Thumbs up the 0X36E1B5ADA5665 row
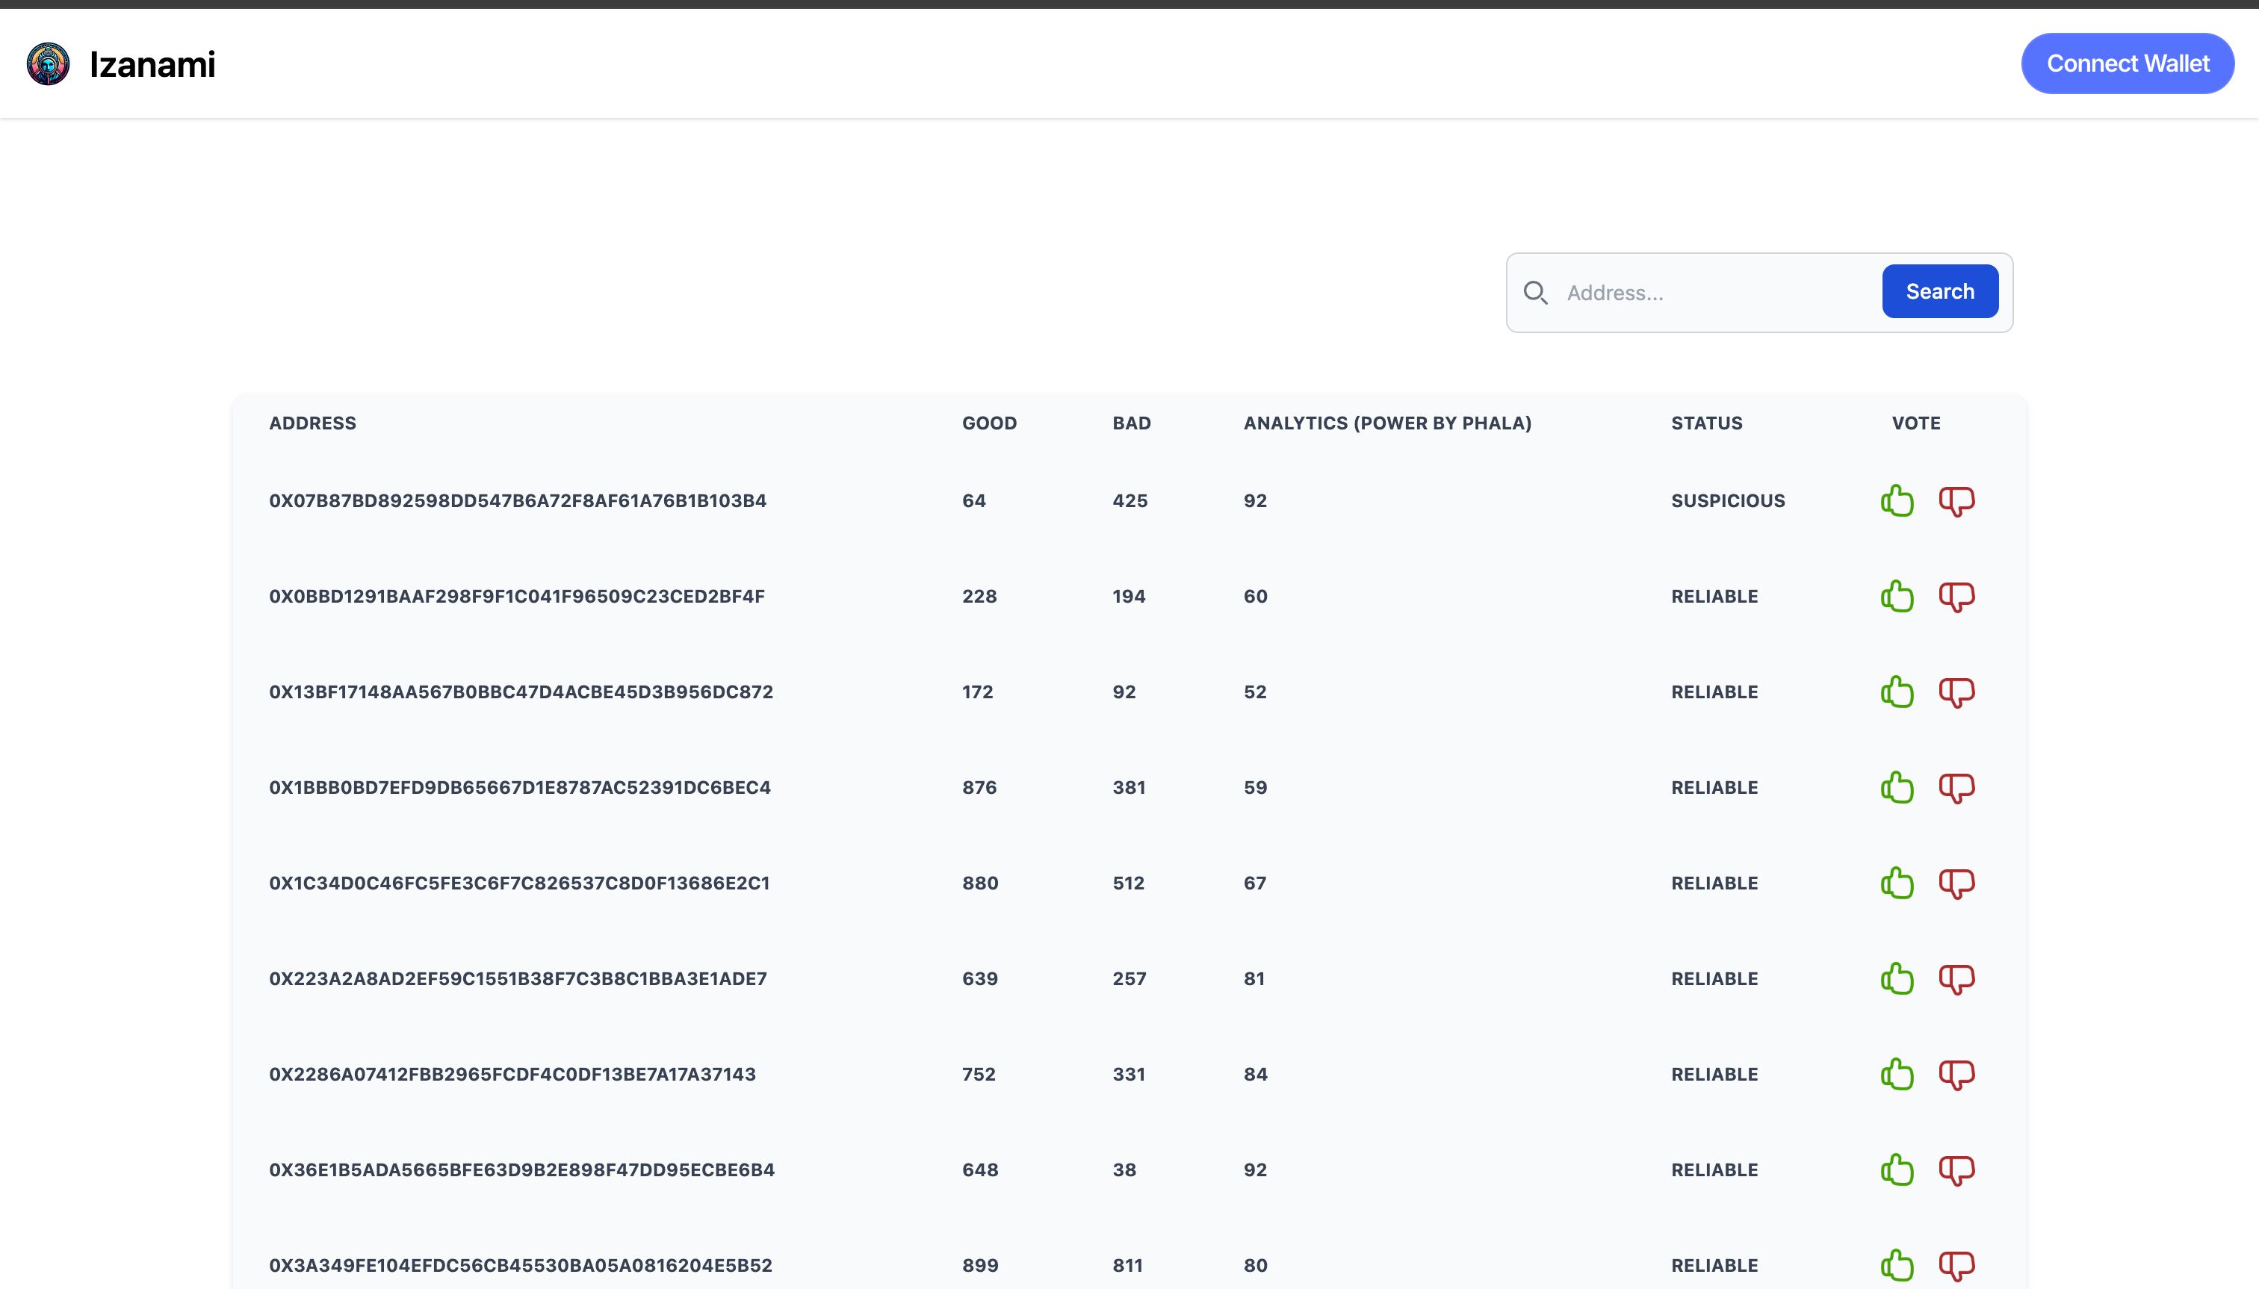Screen dimensions: 2259x1289 1897,1170
